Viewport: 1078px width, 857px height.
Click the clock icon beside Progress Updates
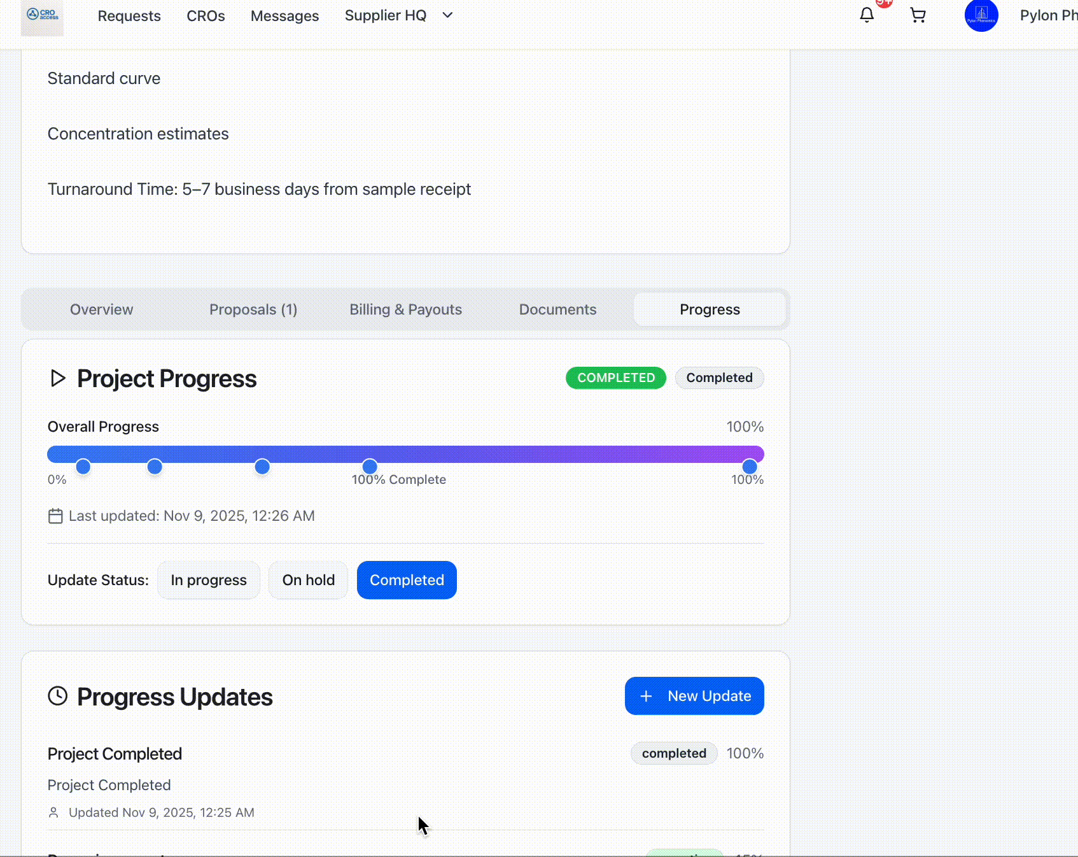(58, 696)
